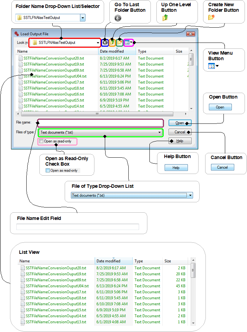Select SSTFileNameConversionOuput17.txt in the List View callout
The width and height of the screenshot is (247, 332).
56,292
